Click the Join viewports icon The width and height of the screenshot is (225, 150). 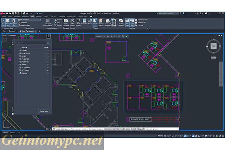[55, 22]
